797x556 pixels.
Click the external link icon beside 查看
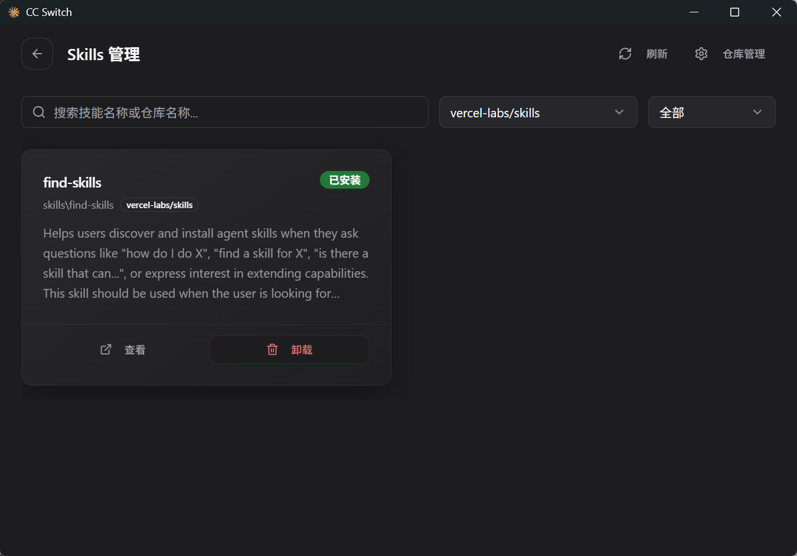coord(106,350)
